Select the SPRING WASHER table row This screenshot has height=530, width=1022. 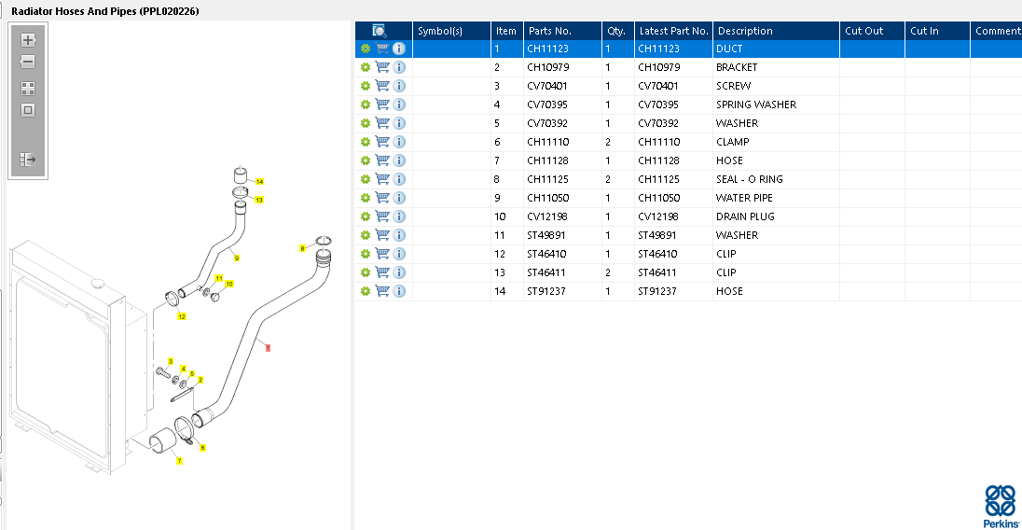click(755, 105)
